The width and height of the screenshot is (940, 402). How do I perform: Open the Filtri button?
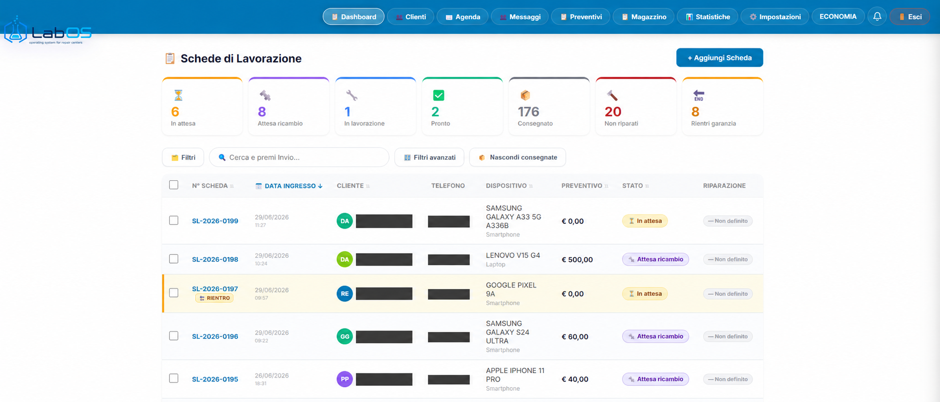pyautogui.click(x=183, y=157)
